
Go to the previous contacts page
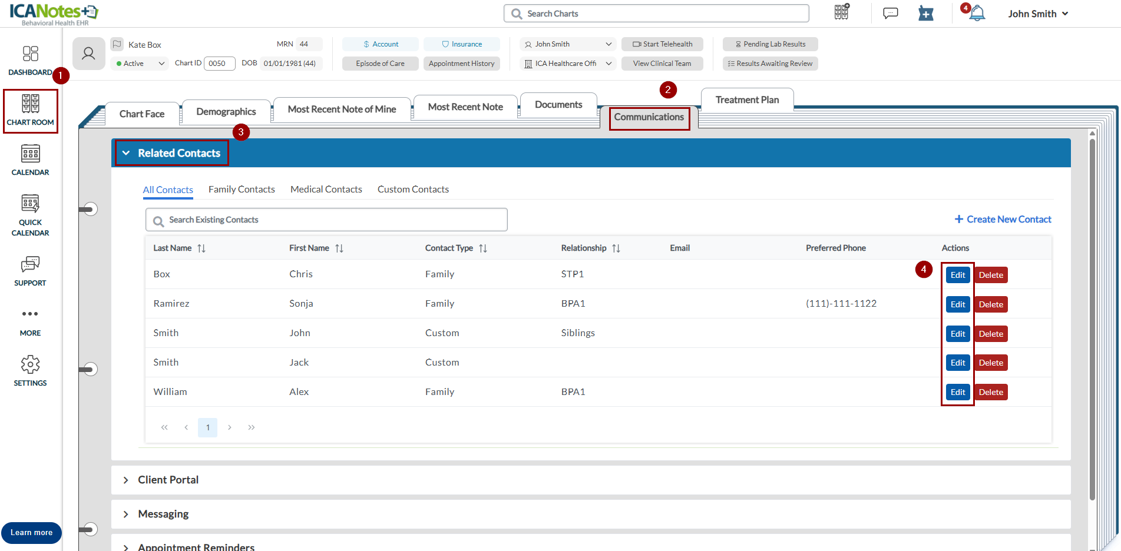[186, 427]
